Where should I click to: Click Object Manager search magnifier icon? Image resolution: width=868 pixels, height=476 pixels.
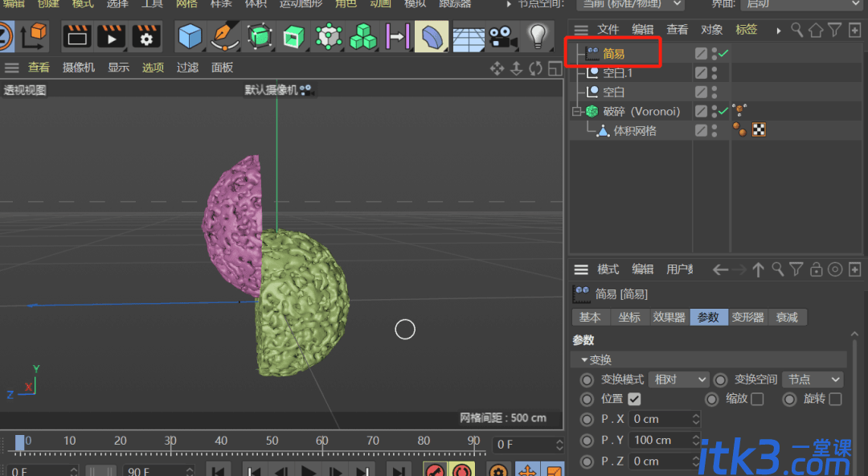[796, 30]
